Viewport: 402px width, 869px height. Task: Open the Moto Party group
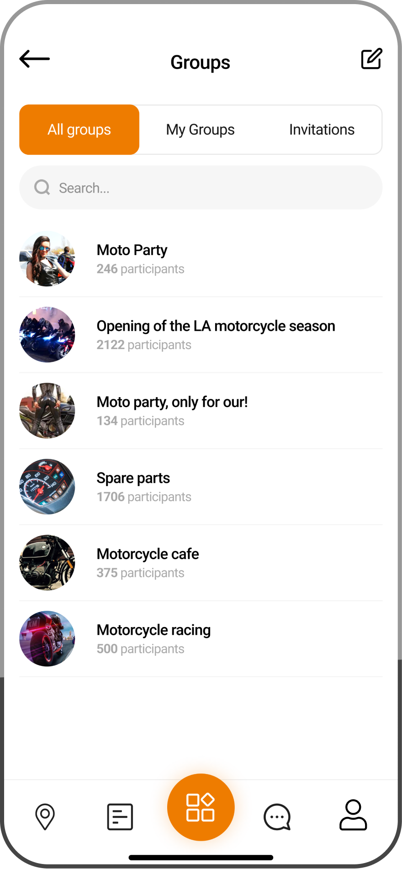[132, 250]
